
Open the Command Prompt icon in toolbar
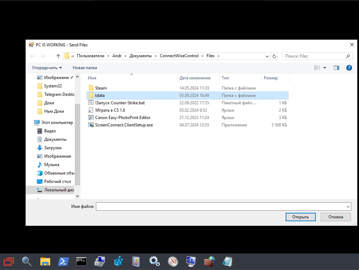(x=81, y=261)
